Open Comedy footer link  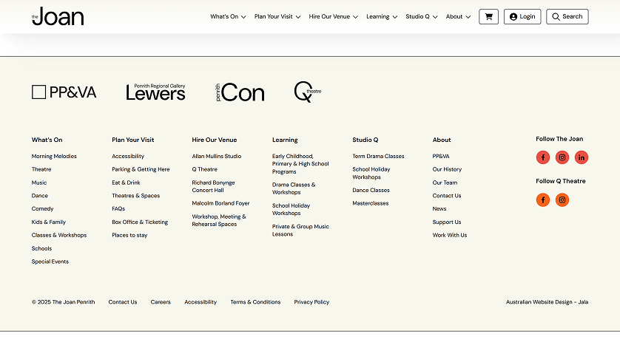click(x=42, y=208)
